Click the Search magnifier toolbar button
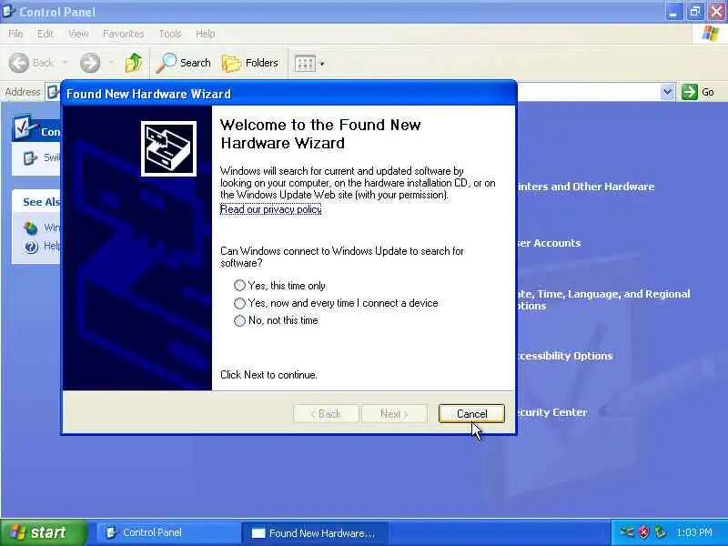Screen dimensions: 728x546 184,63
